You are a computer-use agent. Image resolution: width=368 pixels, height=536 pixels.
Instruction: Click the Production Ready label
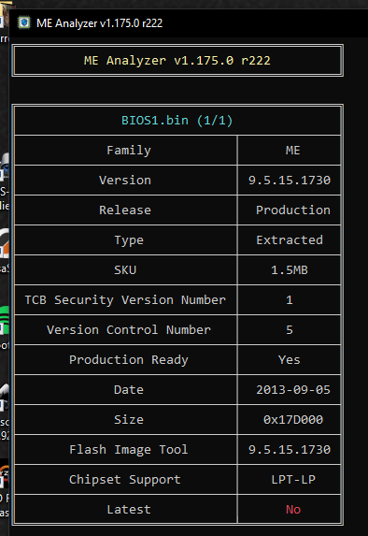pos(129,360)
